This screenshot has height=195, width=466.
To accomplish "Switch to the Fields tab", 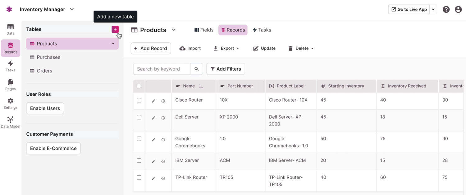I will click(204, 30).
